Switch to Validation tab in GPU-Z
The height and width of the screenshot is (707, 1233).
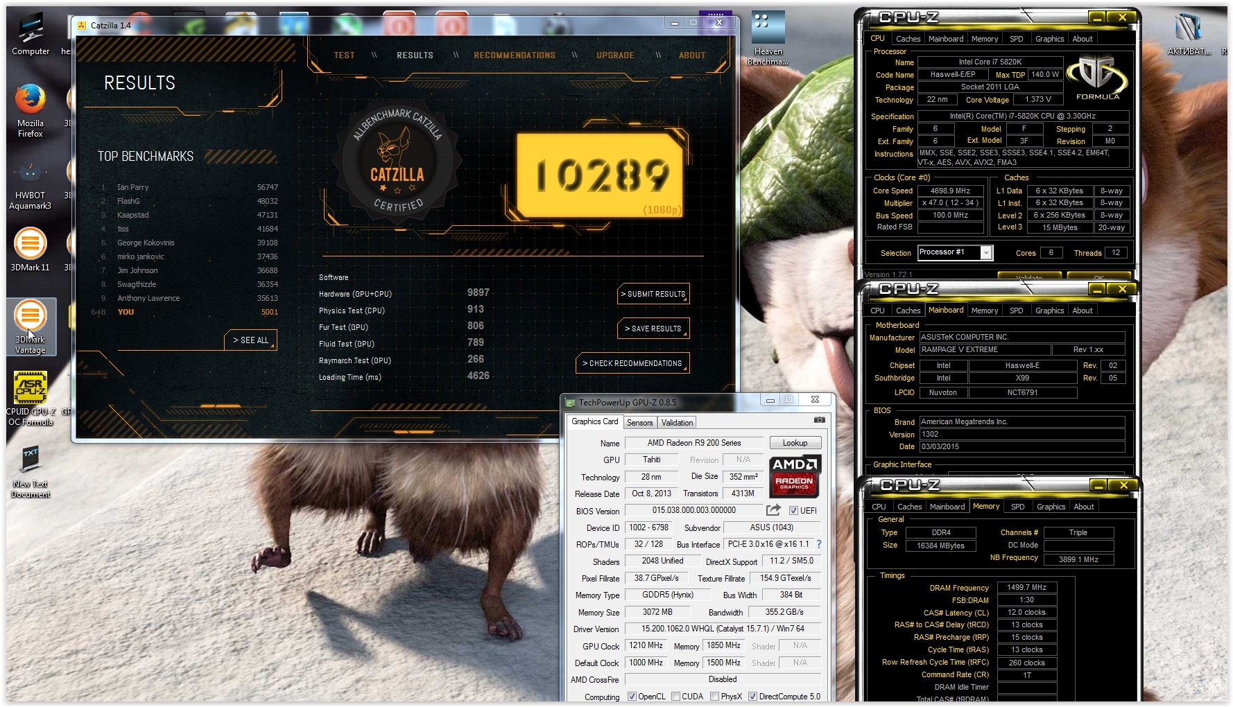click(x=677, y=423)
